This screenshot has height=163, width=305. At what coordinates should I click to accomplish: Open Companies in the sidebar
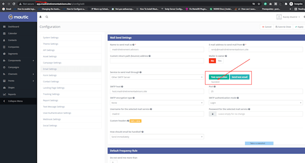tap(18, 47)
